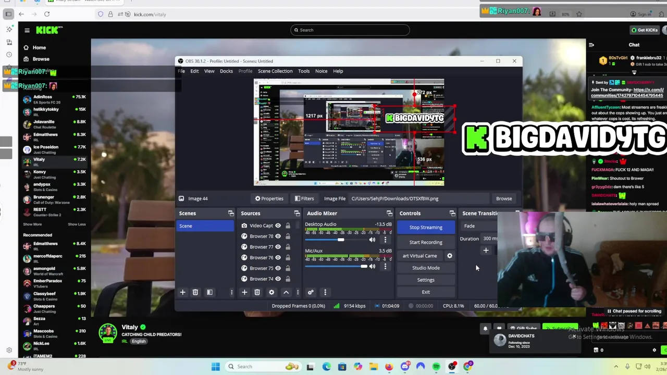Collapse Kick chat panel arrow icon
Viewport: 667px width, 375px height.
click(591, 45)
